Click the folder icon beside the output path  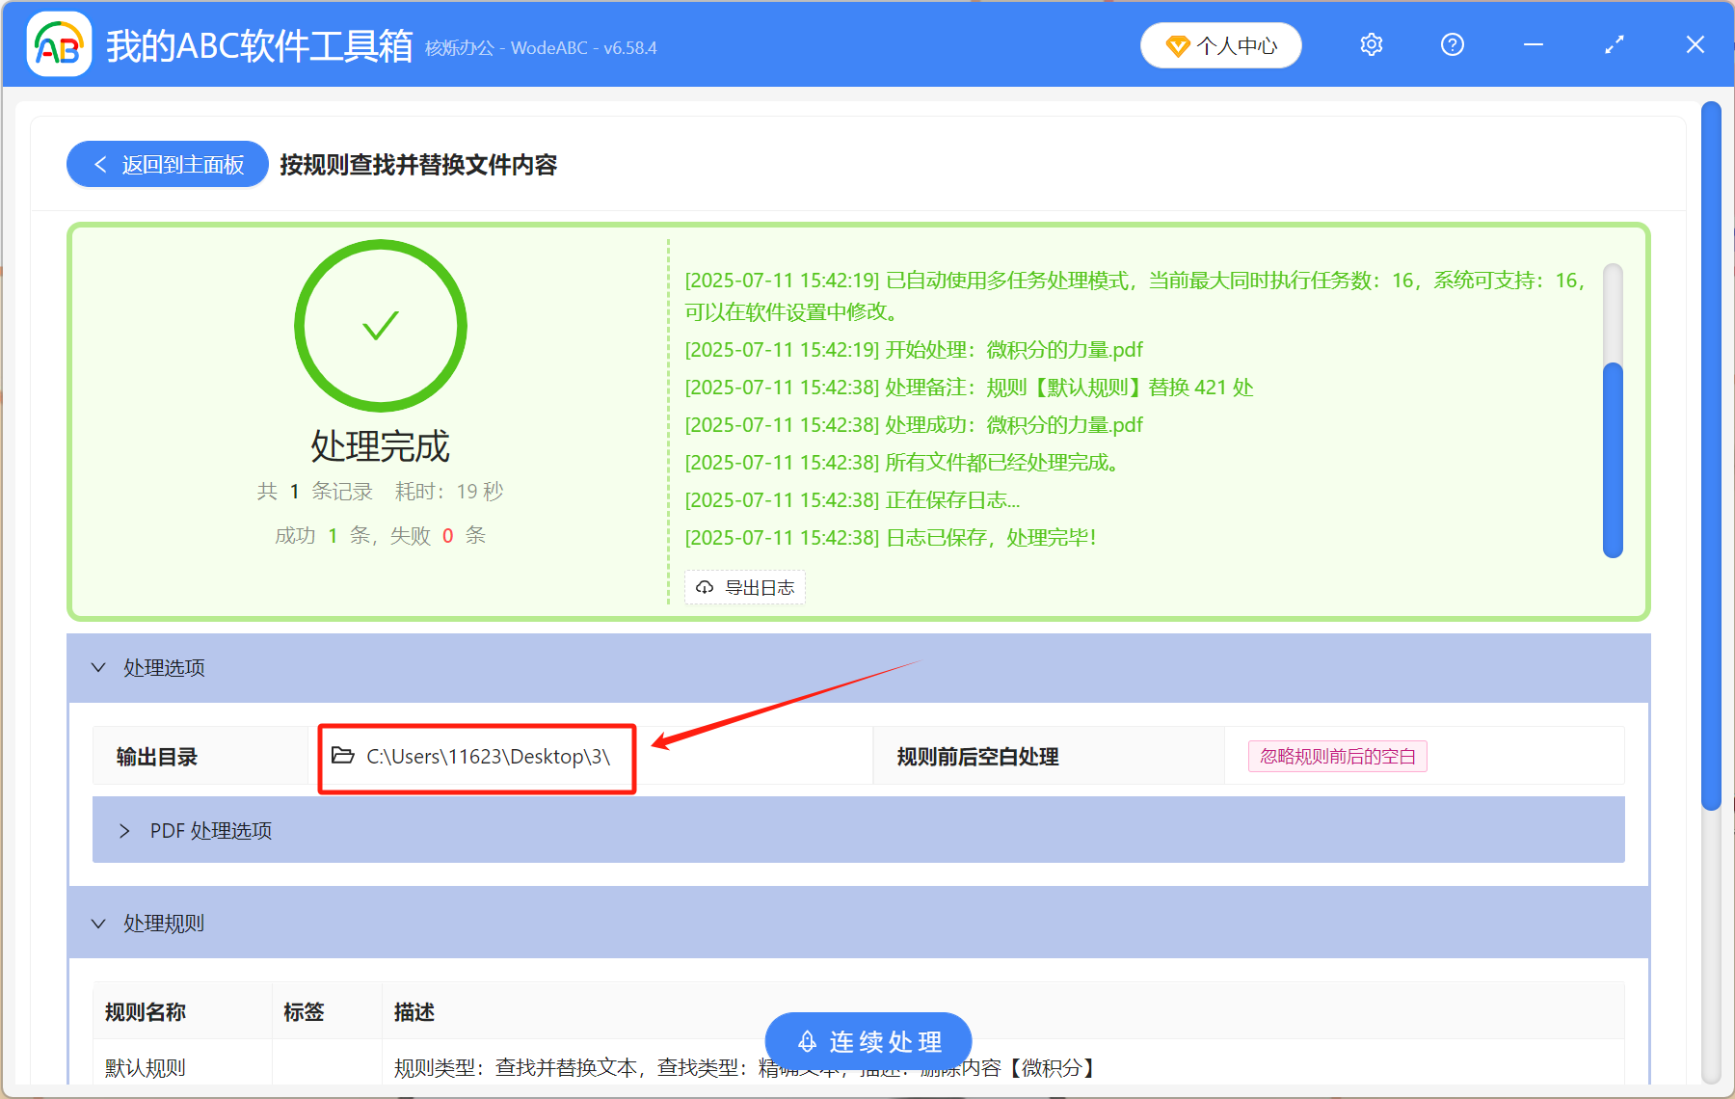click(343, 756)
